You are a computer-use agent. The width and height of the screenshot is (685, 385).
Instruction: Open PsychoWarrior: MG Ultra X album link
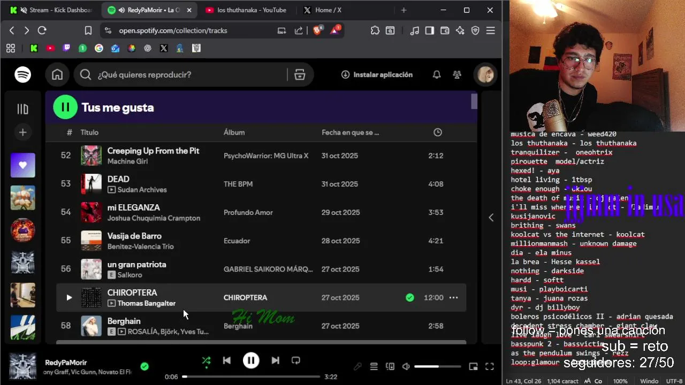click(266, 156)
